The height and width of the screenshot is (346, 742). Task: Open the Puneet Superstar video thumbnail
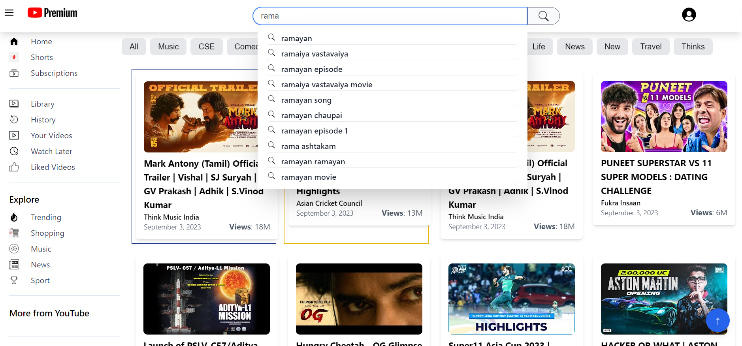pyautogui.click(x=664, y=117)
